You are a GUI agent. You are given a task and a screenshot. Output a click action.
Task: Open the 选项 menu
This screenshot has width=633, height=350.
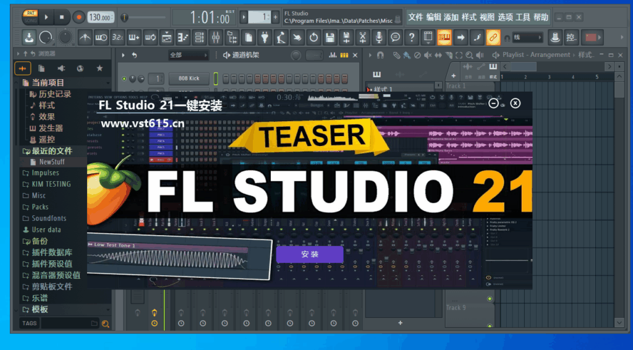(x=505, y=17)
